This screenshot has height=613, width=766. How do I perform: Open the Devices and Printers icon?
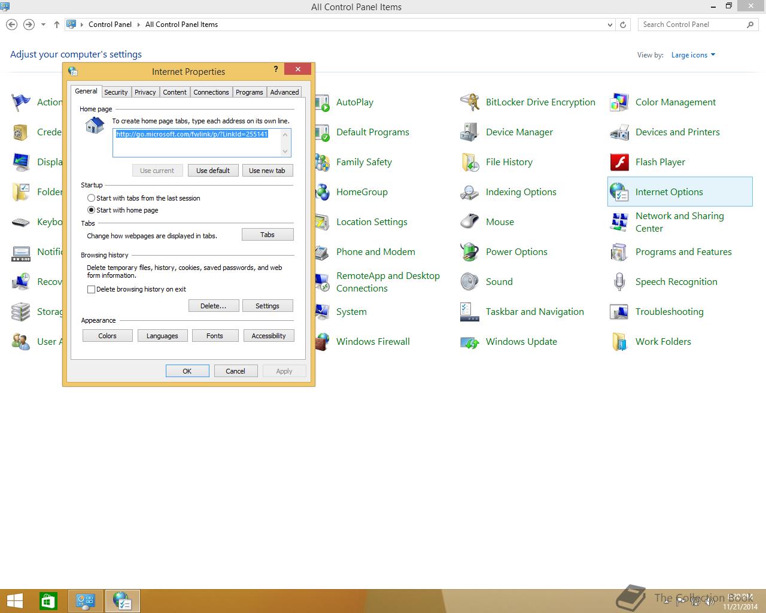619,132
